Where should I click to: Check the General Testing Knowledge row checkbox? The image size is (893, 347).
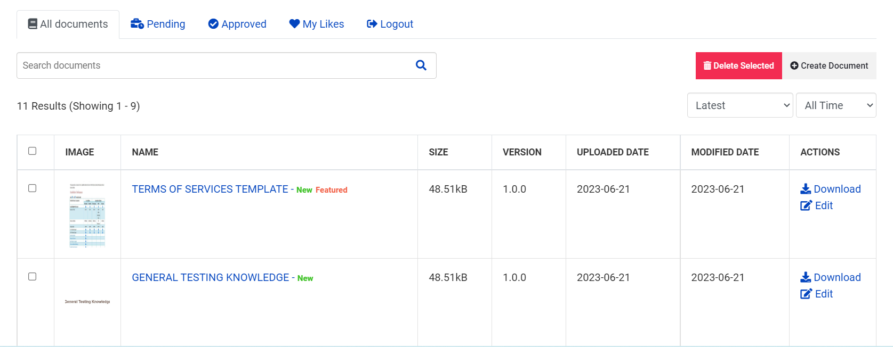click(x=33, y=277)
